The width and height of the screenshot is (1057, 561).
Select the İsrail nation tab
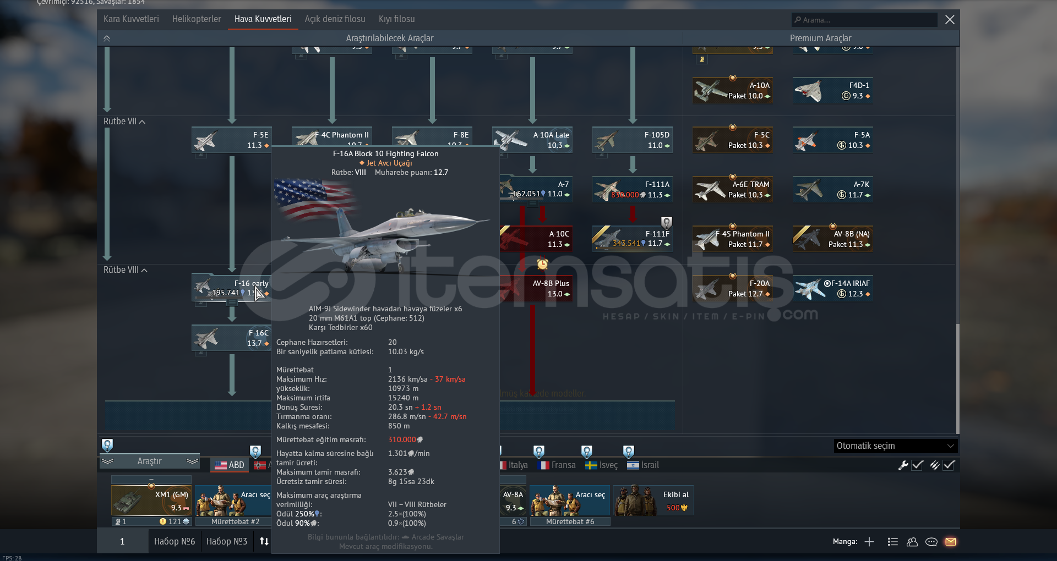643,465
